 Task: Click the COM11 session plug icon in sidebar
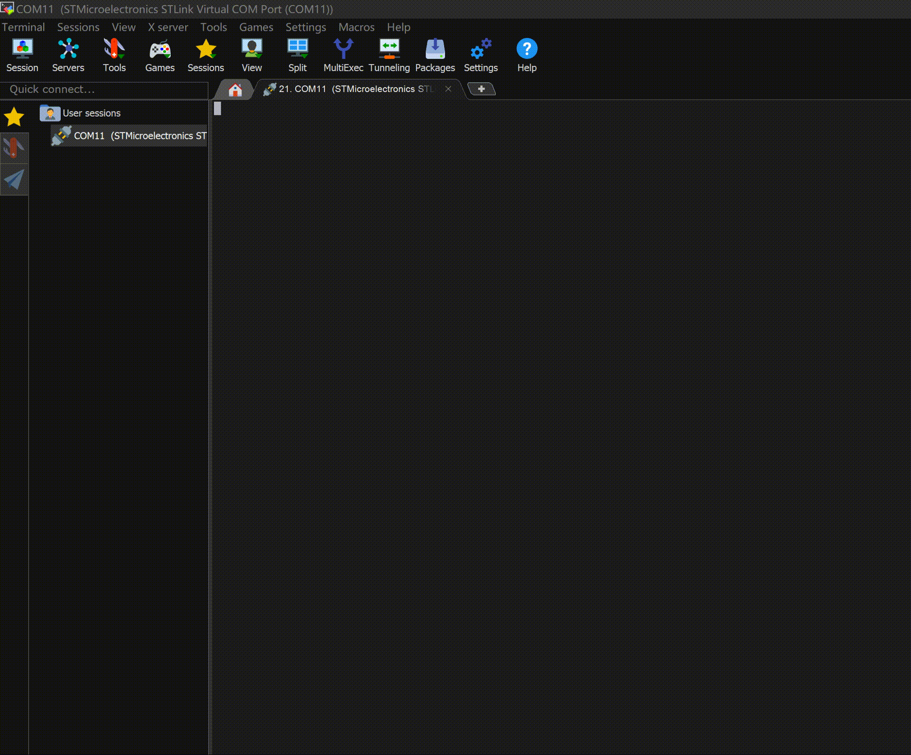(61, 136)
